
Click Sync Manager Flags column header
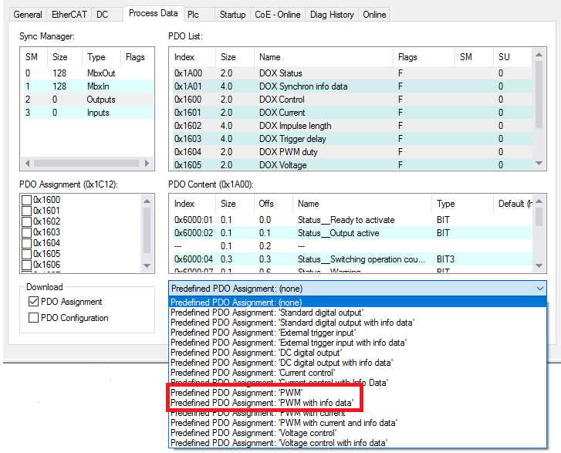137,57
